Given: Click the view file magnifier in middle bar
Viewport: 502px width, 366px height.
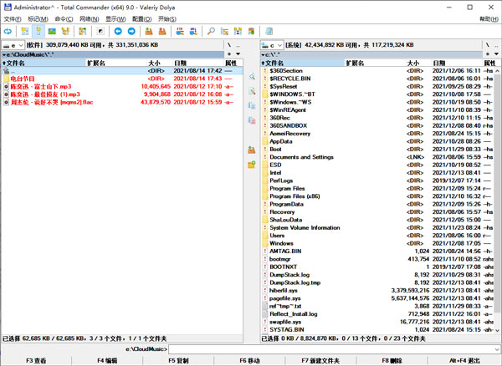Looking at the screenshot, I should (252, 77).
